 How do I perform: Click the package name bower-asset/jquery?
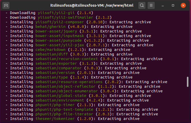[56, 31]
